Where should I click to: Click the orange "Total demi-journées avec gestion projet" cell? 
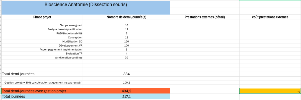point(42,91)
